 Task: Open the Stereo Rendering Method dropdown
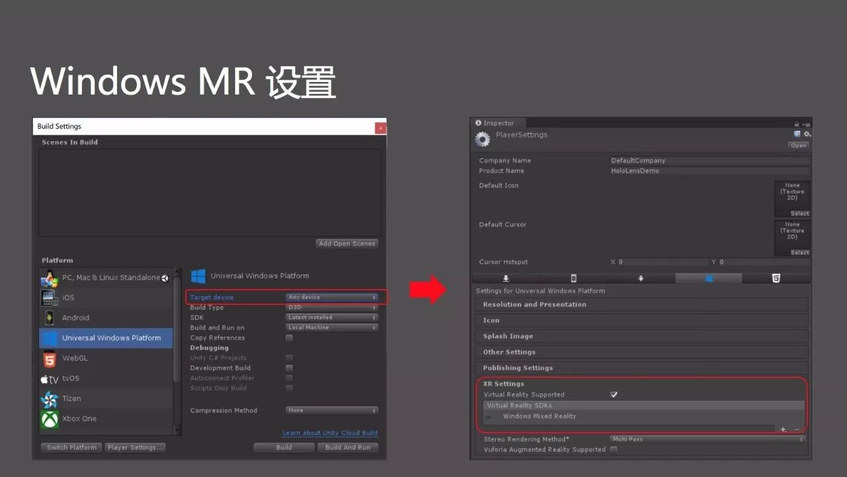(x=708, y=439)
